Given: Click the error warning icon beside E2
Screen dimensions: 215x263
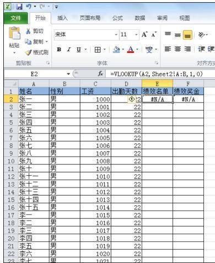Looking at the screenshot, I should point(132,99).
